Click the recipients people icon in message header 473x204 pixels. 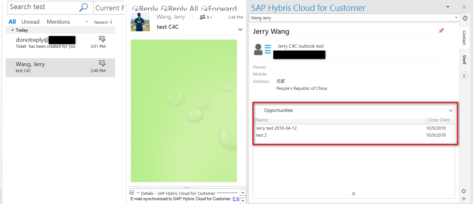[x=206, y=17]
